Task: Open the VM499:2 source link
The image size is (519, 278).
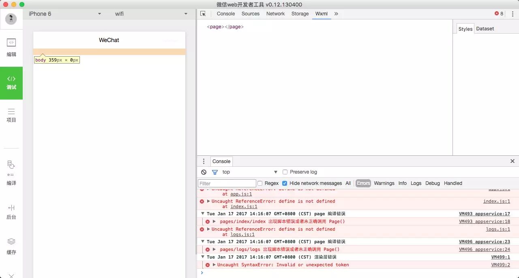Action: click(501, 265)
